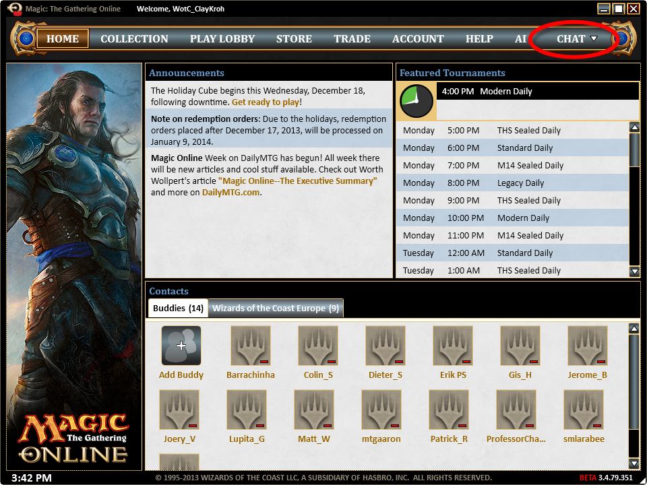This screenshot has width=647, height=485.
Task: Open Colin_S buddy avatar
Action: (318, 346)
